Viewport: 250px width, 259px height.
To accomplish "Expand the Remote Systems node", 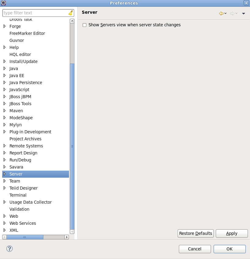I will click(5, 146).
